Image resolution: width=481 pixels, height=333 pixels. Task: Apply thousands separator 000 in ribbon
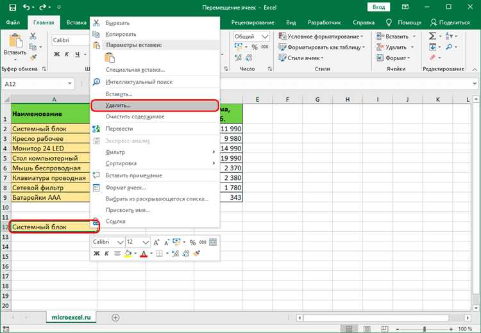pos(265,47)
